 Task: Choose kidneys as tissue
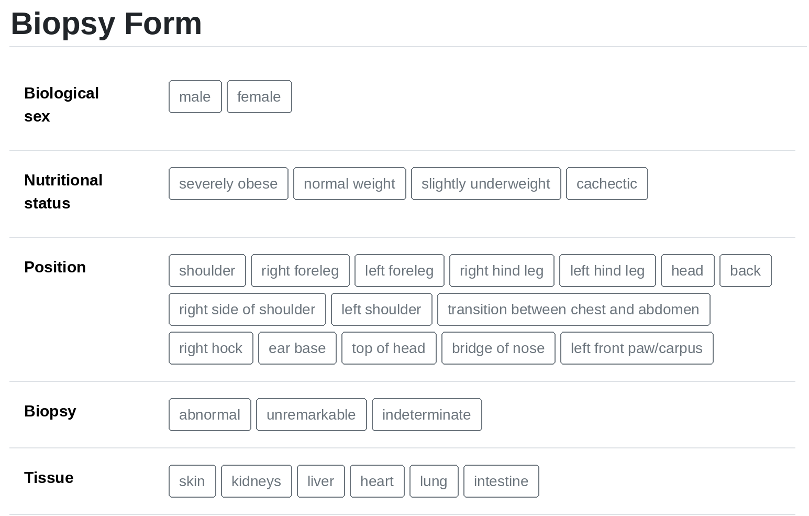[256, 481]
